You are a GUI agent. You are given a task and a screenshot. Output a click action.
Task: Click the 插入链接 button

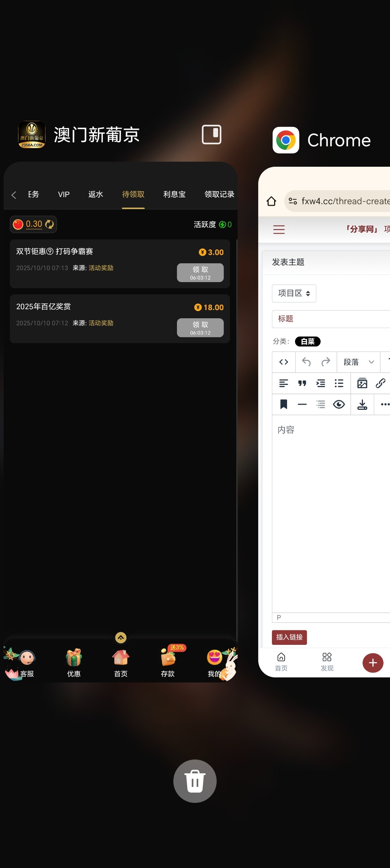[289, 637]
